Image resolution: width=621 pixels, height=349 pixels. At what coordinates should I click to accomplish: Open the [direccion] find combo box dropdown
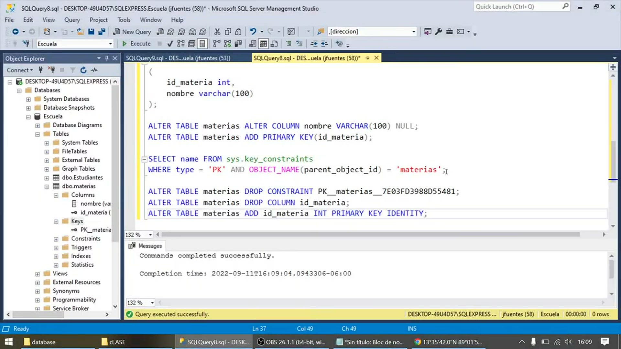[x=413, y=31]
